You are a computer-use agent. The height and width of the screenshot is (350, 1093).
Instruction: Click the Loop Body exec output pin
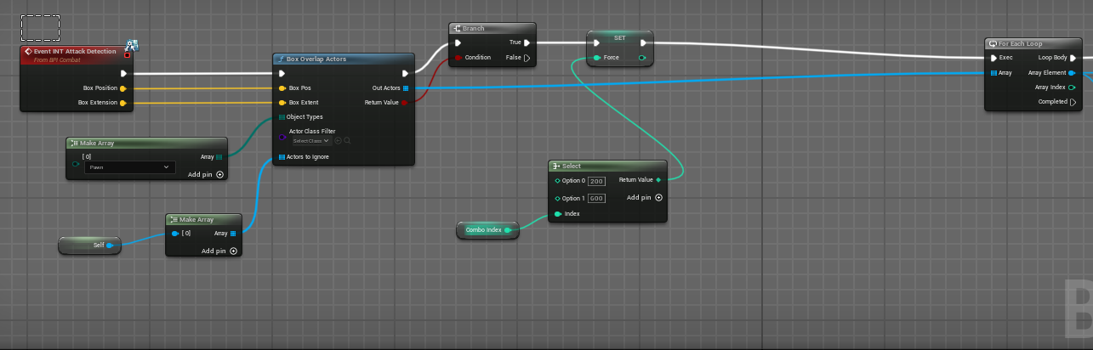tap(1073, 58)
